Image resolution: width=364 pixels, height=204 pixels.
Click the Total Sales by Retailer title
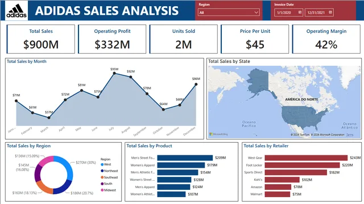[x=266, y=146]
